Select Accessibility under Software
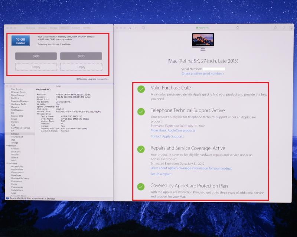The height and width of the screenshot is (237, 297). (x=17, y=166)
